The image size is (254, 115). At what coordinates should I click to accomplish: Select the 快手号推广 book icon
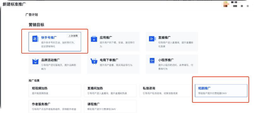[x=35, y=39]
